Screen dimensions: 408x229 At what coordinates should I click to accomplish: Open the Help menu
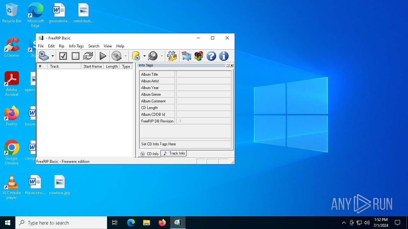[120, 46]
